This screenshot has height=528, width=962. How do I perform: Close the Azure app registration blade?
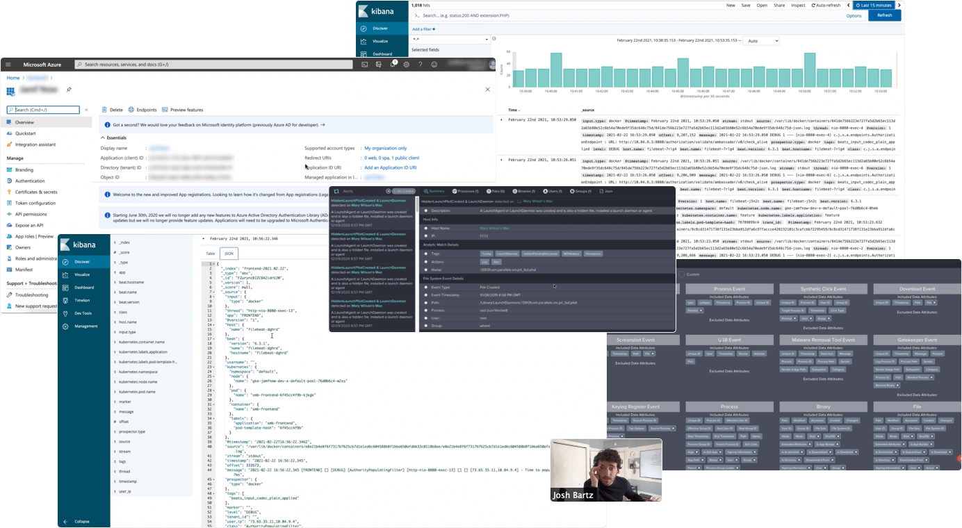tap(487, 89)
